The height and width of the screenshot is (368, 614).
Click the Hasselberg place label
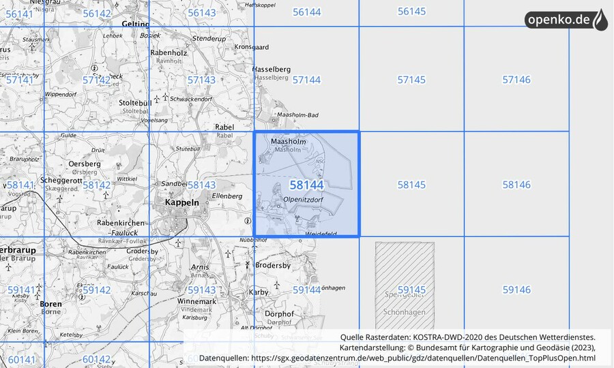272,70
